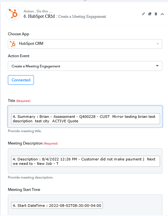Click the step title Create a Meeting Engagement
Screen dimensions: 168x216
point(82,17)
